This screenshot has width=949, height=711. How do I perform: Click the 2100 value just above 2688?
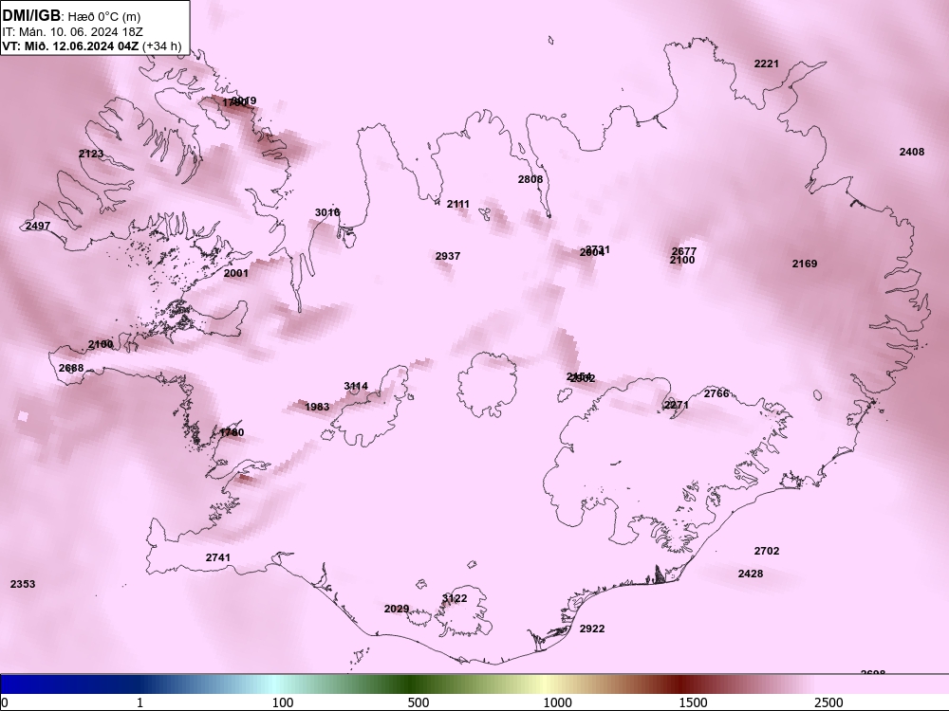[101, 345]
